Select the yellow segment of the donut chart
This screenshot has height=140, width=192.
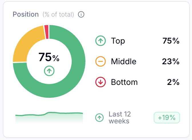tap(25, 44)
